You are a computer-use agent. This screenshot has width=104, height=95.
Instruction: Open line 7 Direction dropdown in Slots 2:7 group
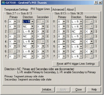point(28,56)
